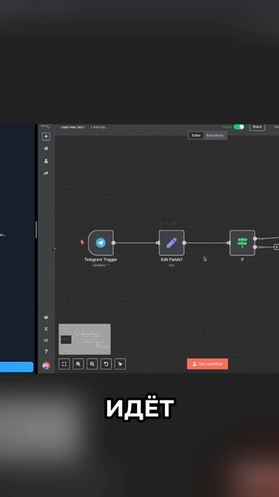279x497 pixels.
Task: Click the user avatar at sidebar bottom
Action: click(46, 366)
